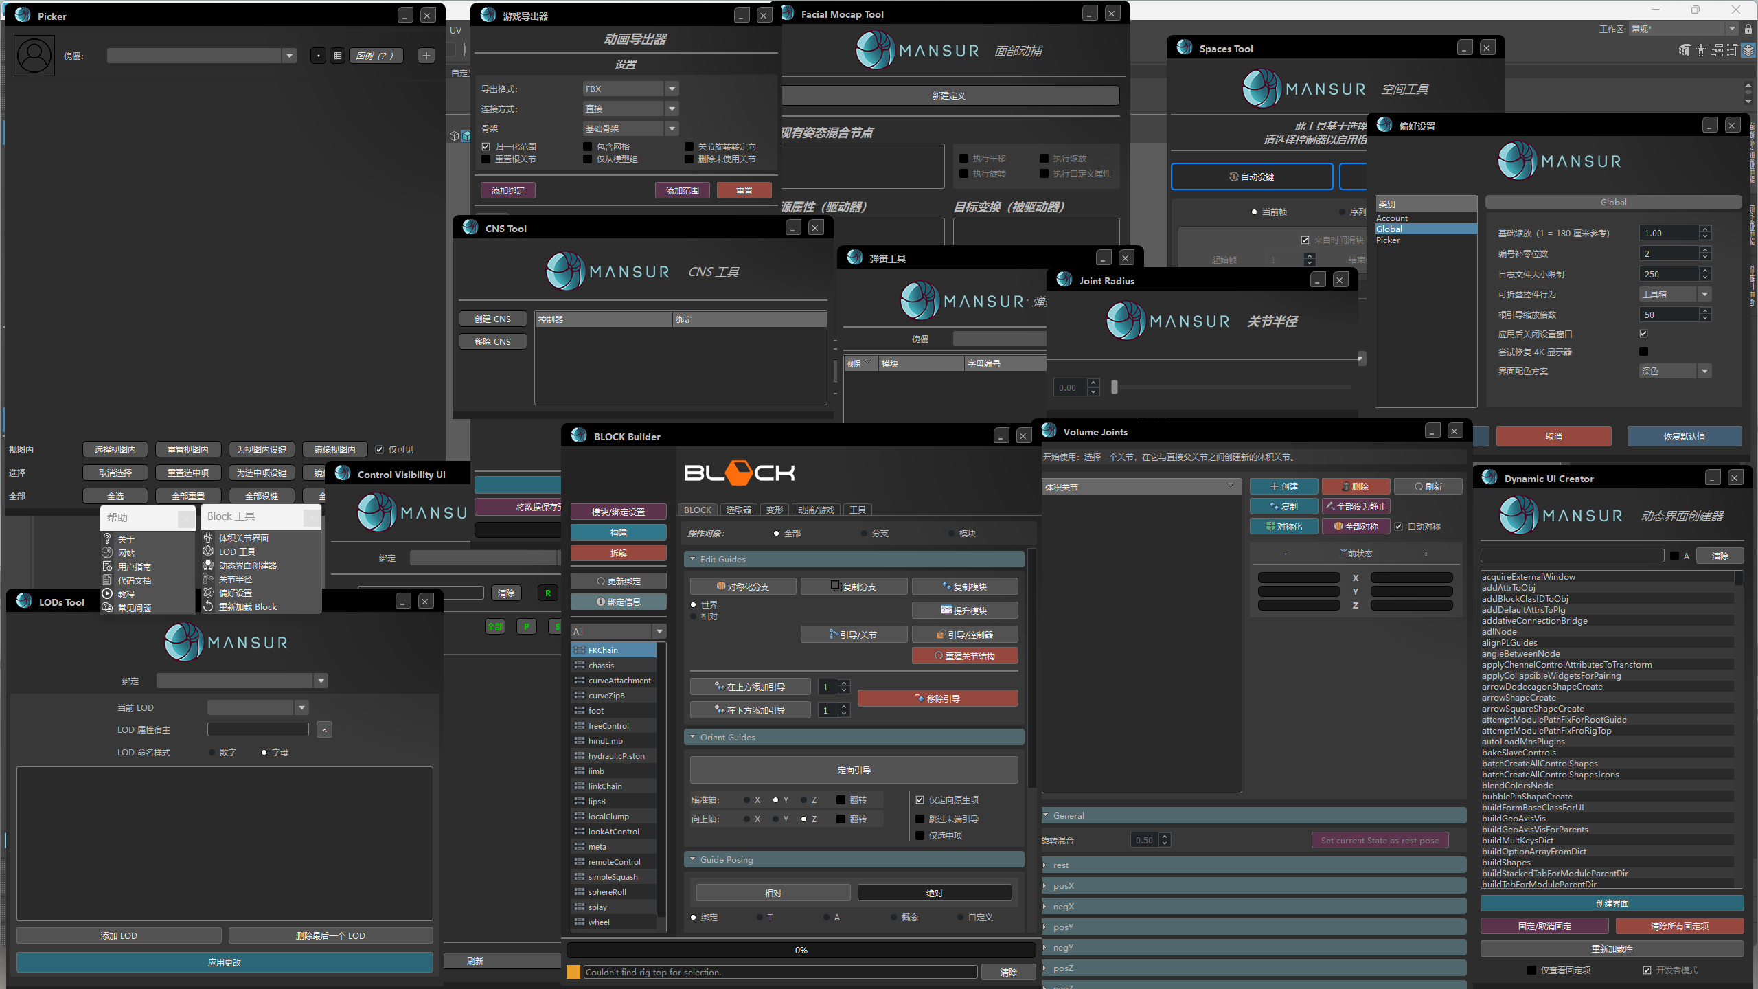Click the Joint Radius slider handle
The height and width of the screenshot is (989, 1758).
point(1115,387)
